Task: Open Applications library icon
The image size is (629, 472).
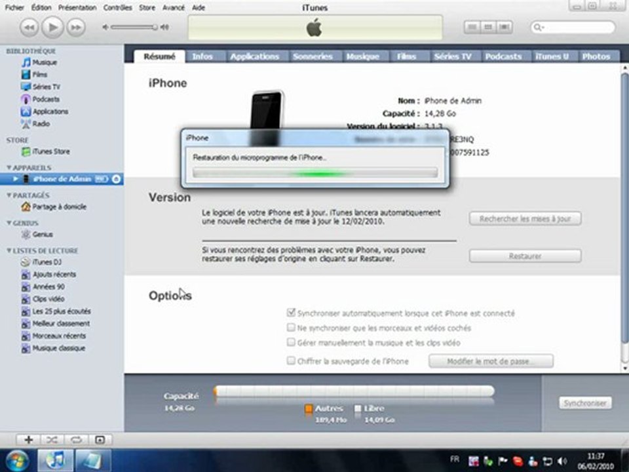Action: click(26, 111)
